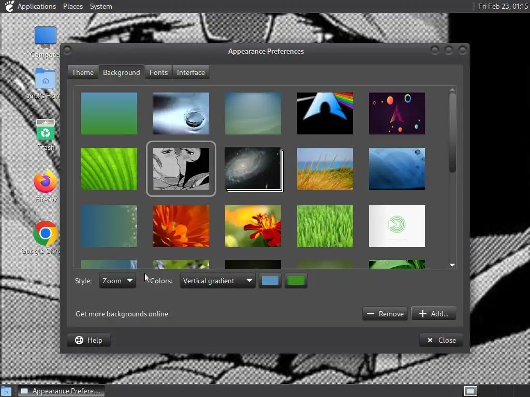
Task: Expand the Style dropdown showing Zoom
Action: click(117, 281)
